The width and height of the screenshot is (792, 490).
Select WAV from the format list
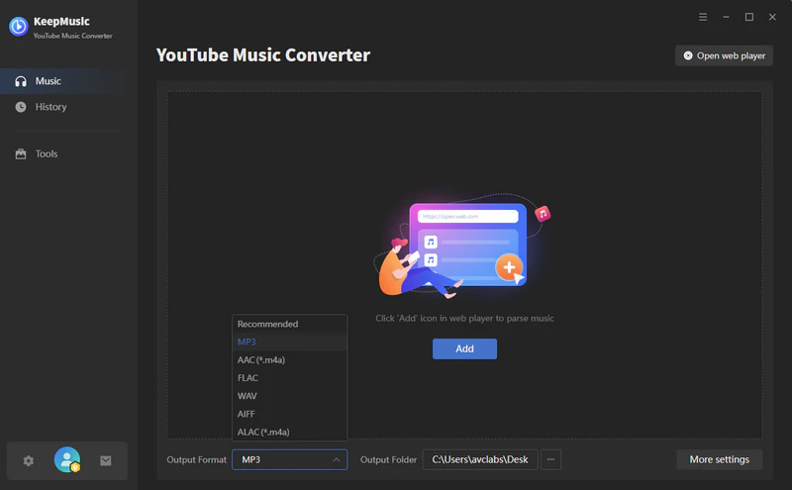pyautogui.click(x=247, y=396)
